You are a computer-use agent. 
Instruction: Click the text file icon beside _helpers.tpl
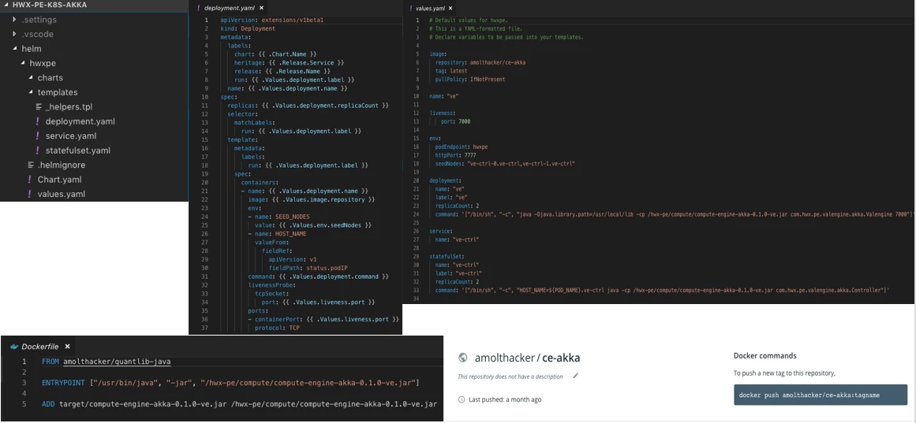pyautogui.click(x=39, y=107)
